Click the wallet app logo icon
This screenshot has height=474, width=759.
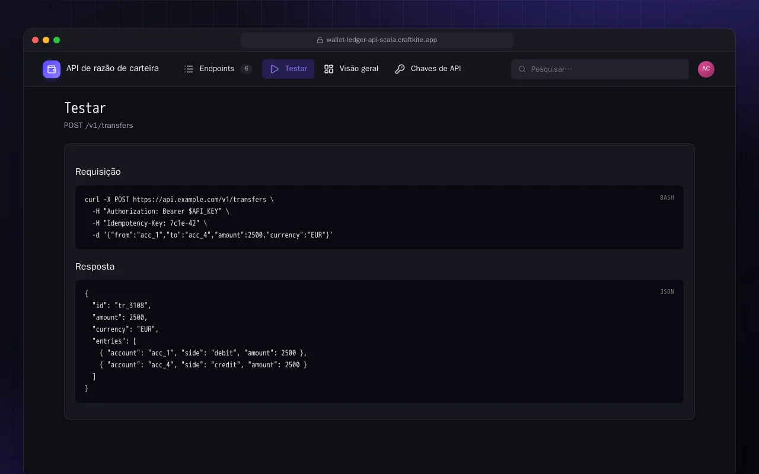[x=52, y=69]
